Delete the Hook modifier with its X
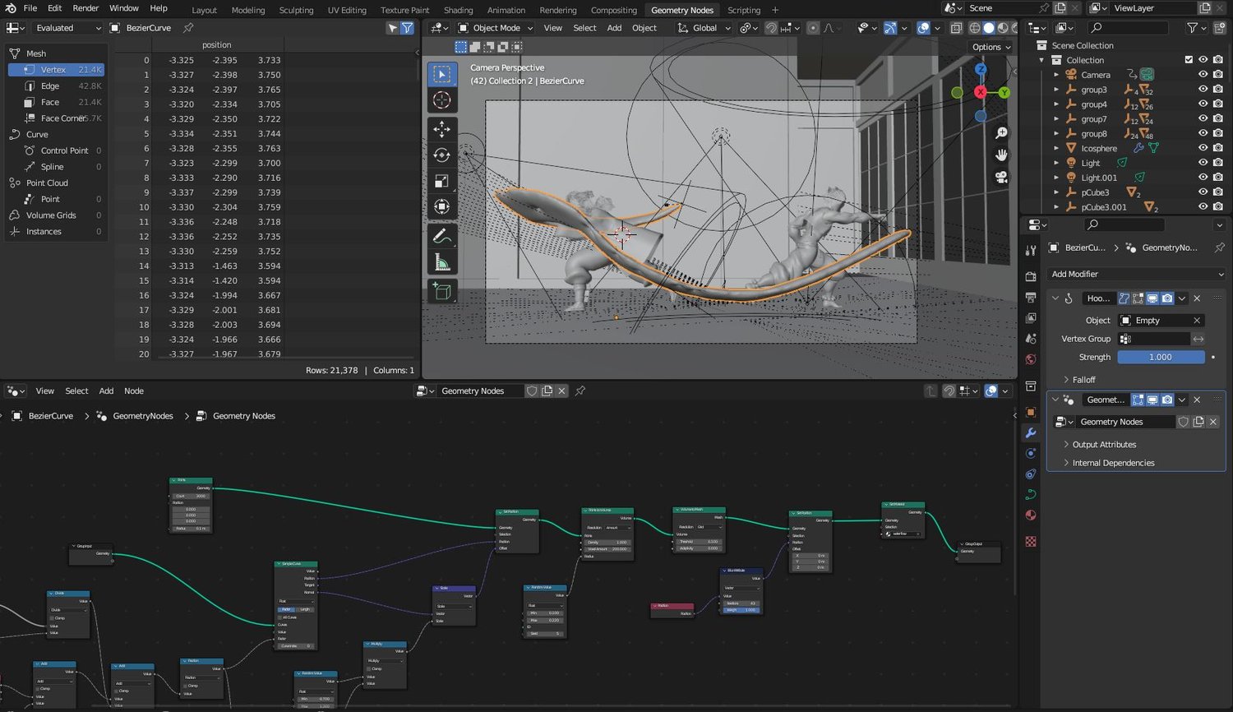This screenshot has height=712, width=1233. point(1197,298)
